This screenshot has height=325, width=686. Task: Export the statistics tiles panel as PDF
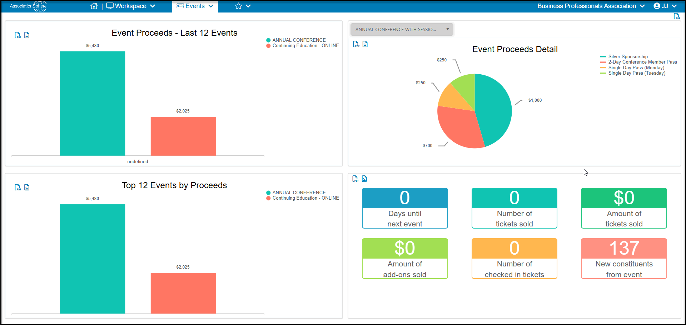355,179
